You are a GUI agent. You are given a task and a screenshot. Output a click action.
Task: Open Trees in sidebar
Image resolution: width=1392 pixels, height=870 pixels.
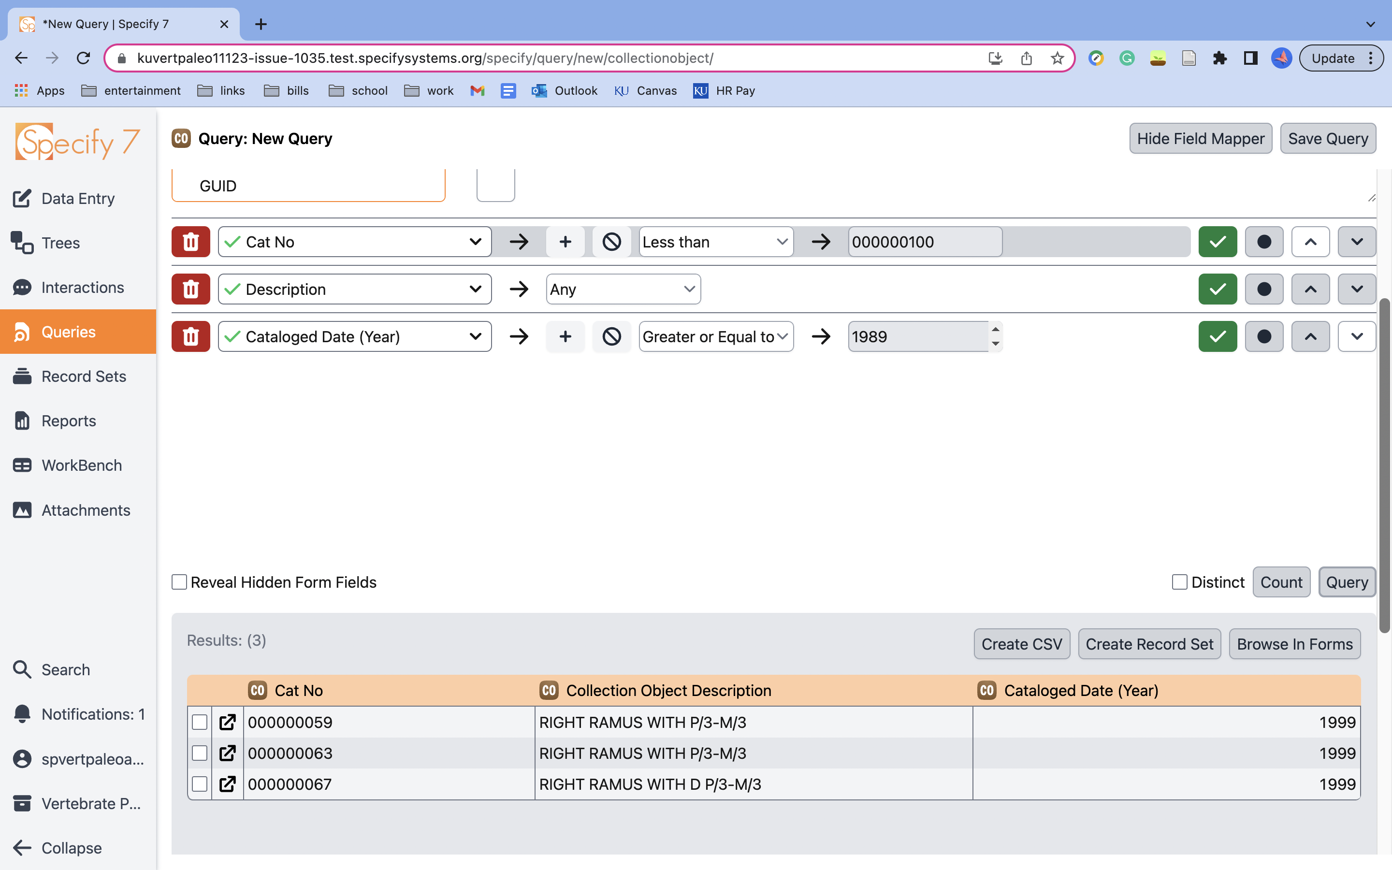pos(78,243)
